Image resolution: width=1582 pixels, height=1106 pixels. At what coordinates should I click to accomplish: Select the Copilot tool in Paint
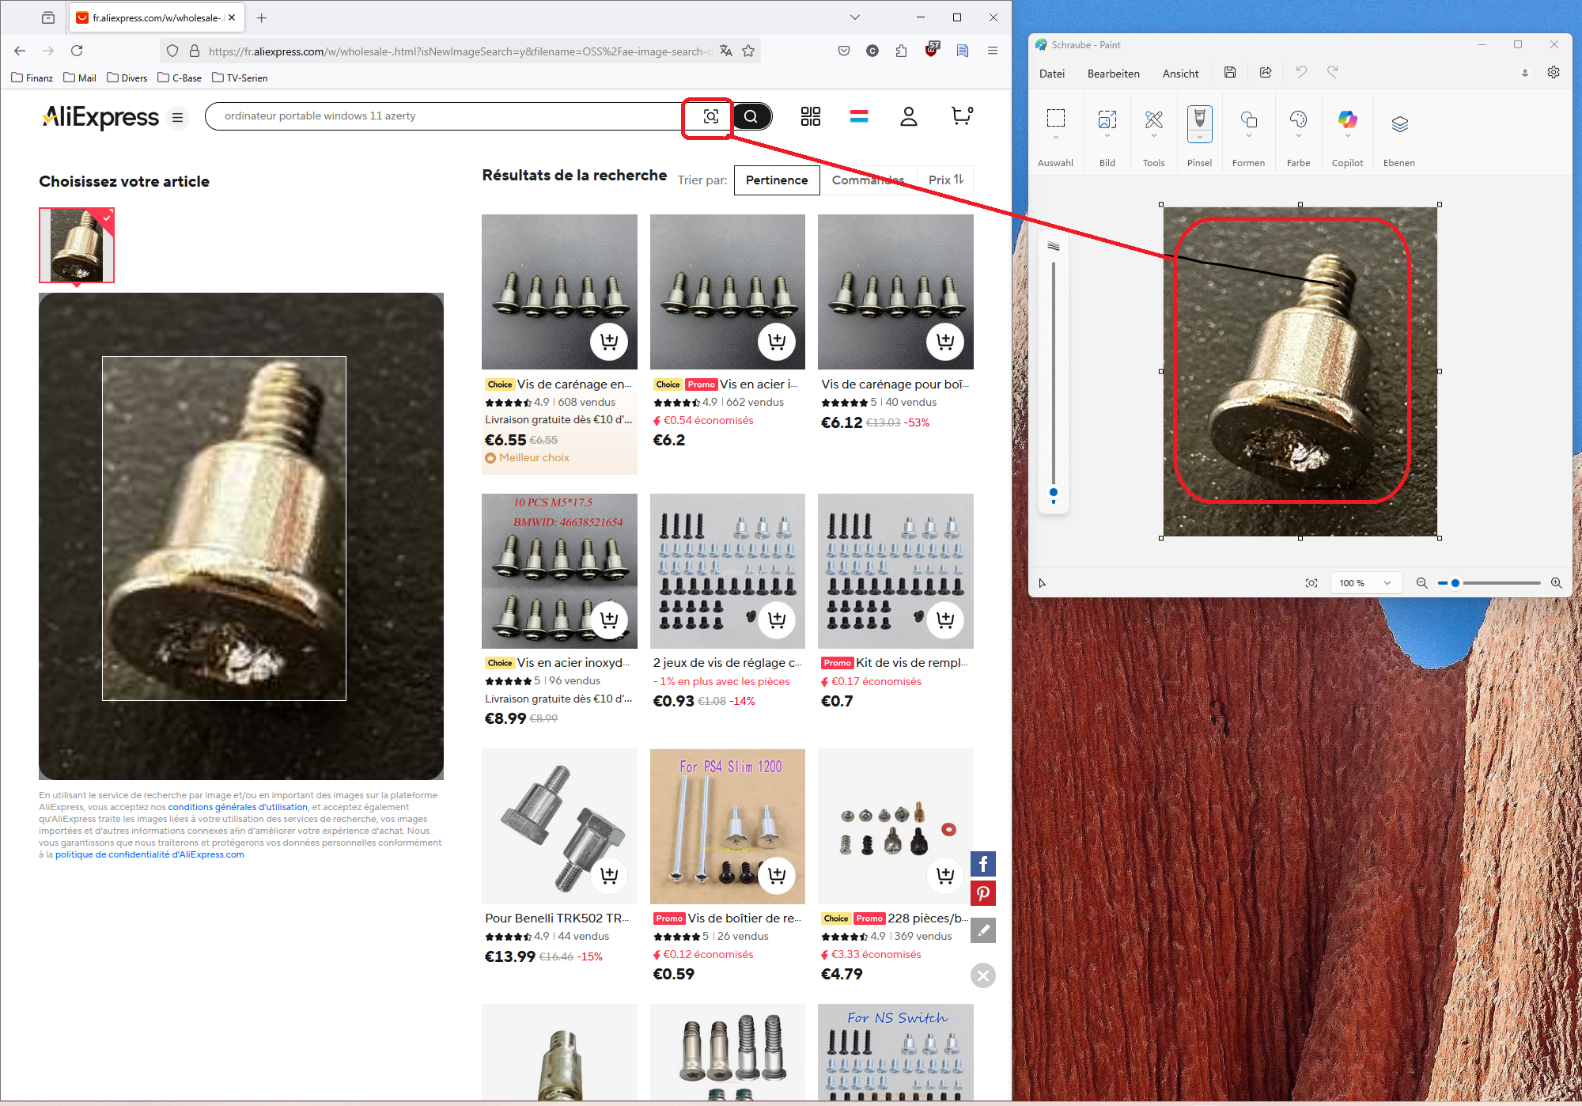coord(1347,120)
